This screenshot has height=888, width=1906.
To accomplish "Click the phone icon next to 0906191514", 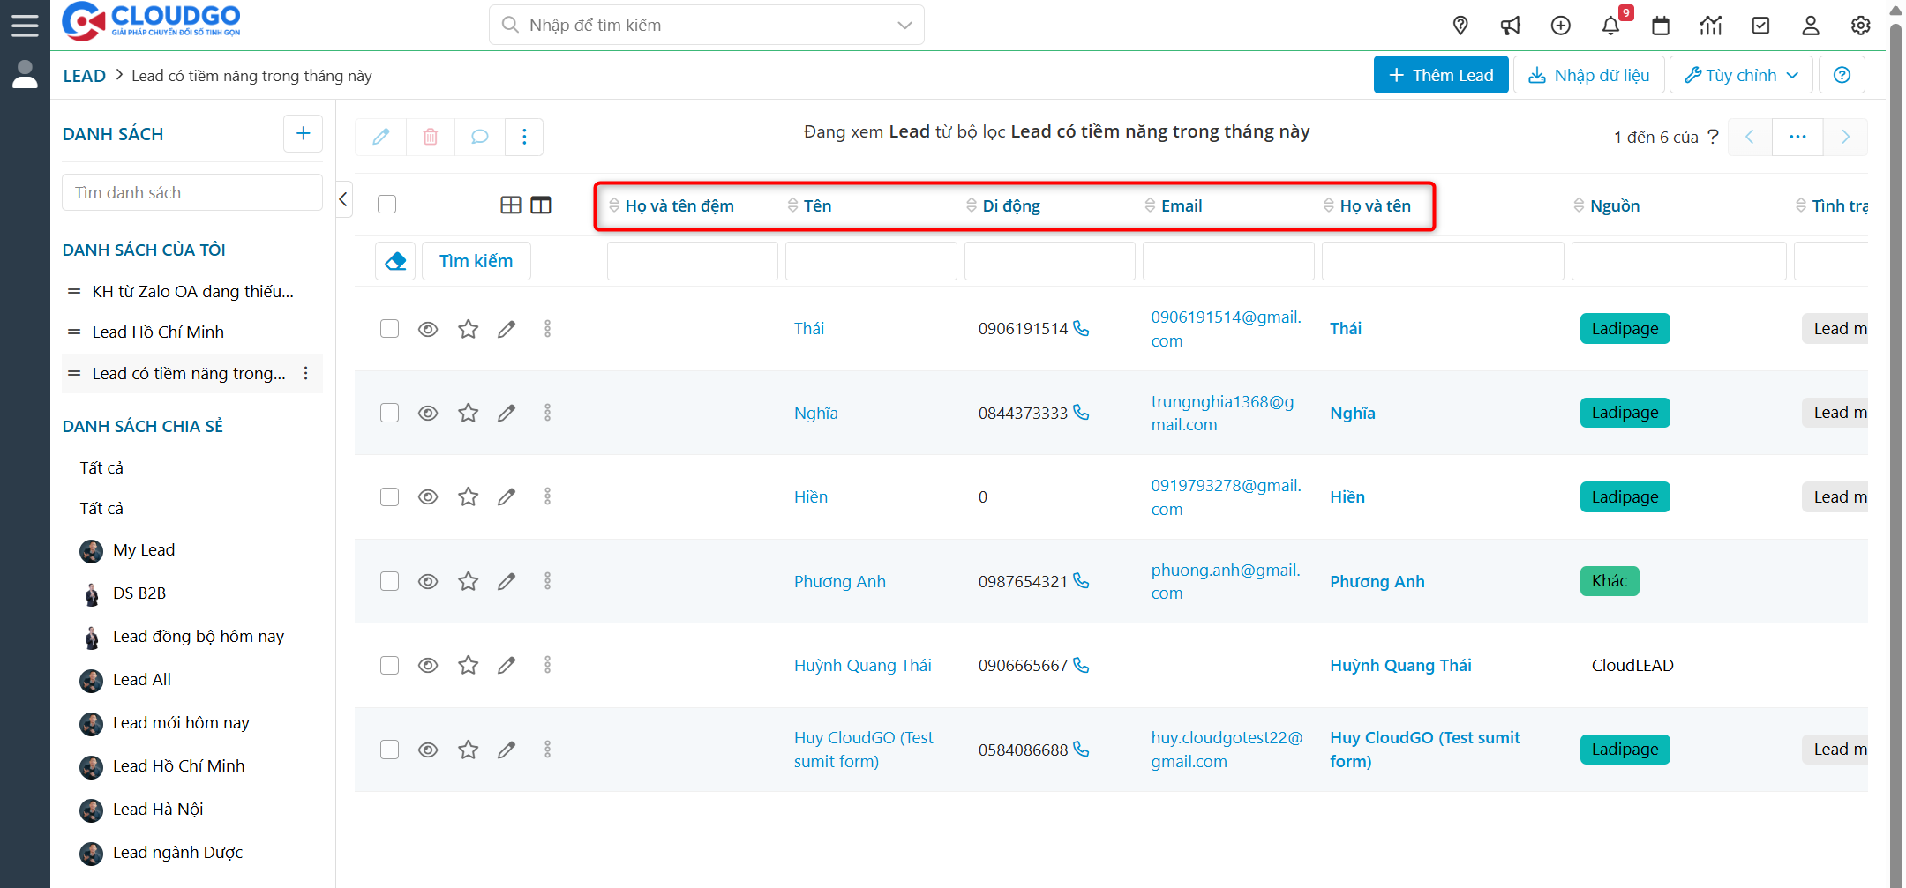I will 1081,328.
